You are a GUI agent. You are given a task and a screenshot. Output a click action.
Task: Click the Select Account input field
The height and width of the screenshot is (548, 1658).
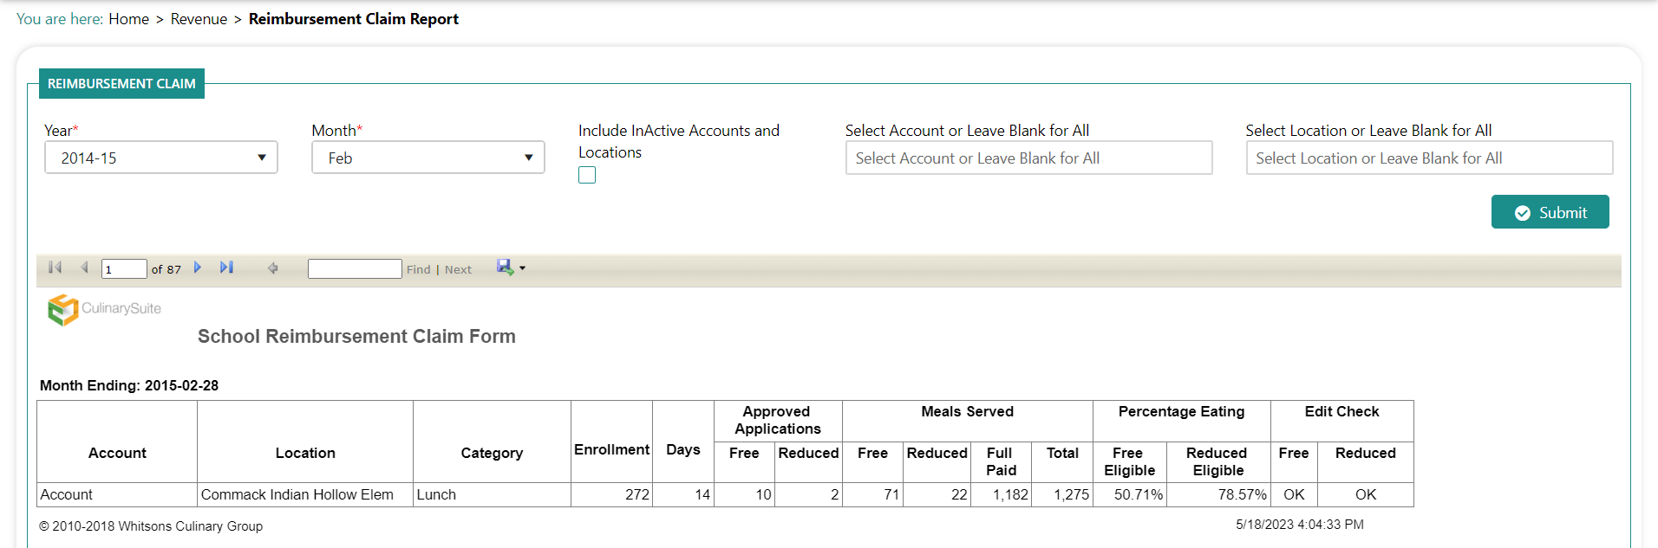(x=1028, y=158)
